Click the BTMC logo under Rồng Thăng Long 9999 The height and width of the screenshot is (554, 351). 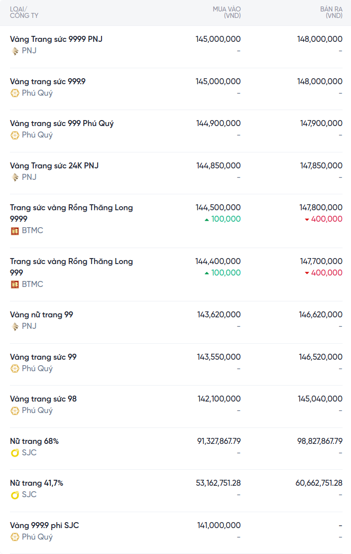pos(15,231)
